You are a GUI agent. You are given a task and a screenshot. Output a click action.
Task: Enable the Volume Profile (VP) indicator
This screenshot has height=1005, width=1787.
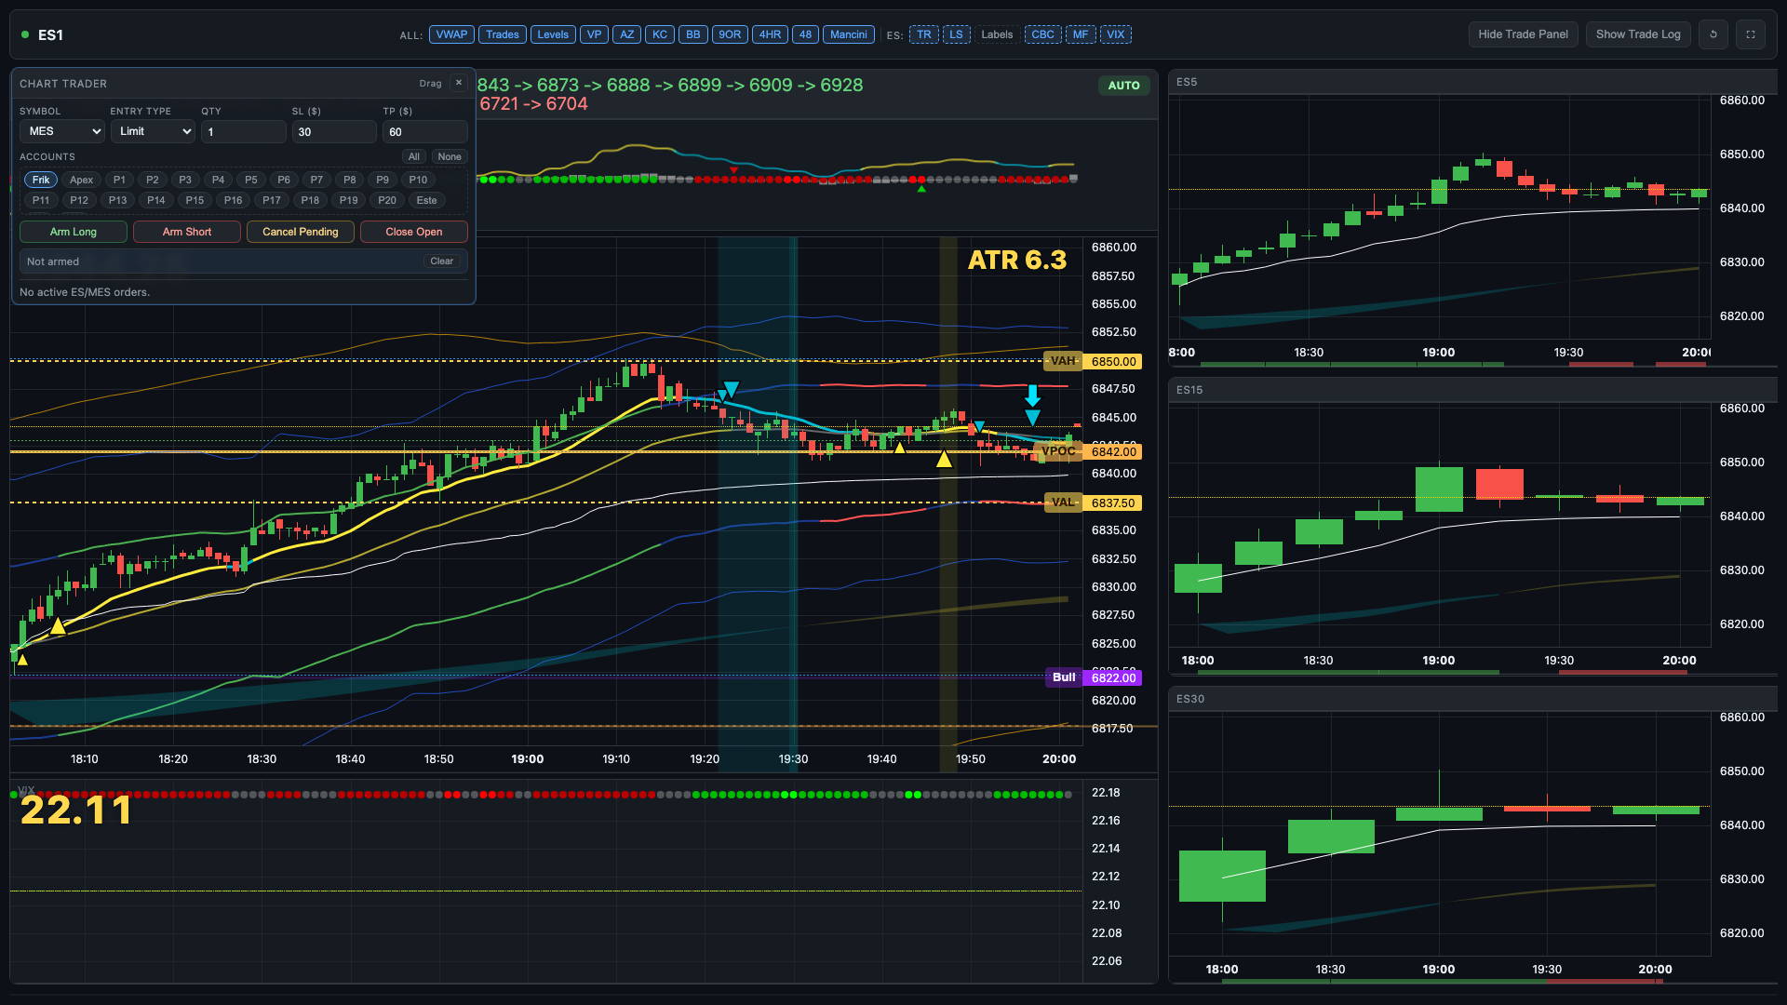tap(594, 34)
